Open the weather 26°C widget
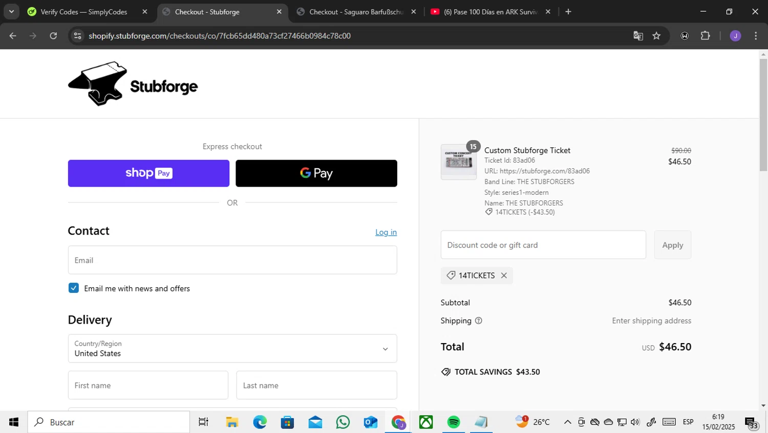Viewport: 768px width, 433px height. [533, 422]
